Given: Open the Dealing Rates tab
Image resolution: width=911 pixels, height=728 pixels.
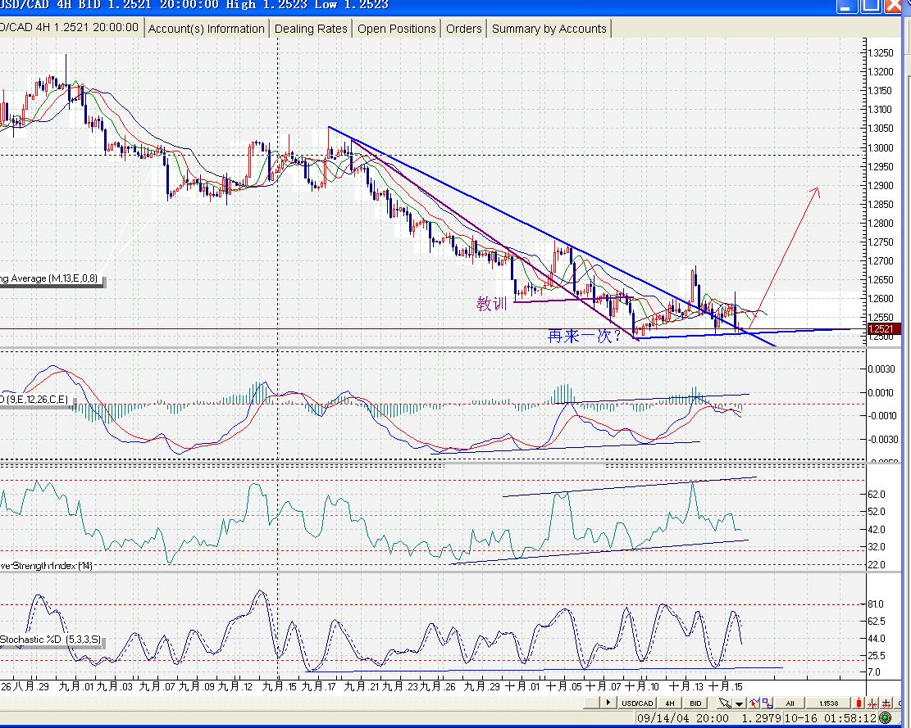Looking at the screenshot, I should [x=311, y=29].
